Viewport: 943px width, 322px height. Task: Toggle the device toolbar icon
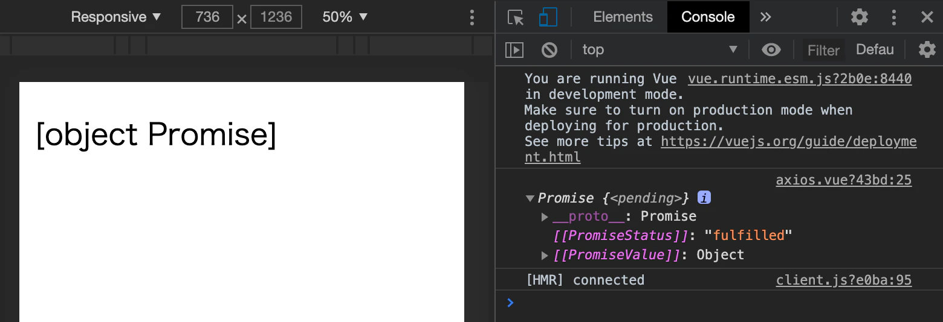(x=548, y=17)
